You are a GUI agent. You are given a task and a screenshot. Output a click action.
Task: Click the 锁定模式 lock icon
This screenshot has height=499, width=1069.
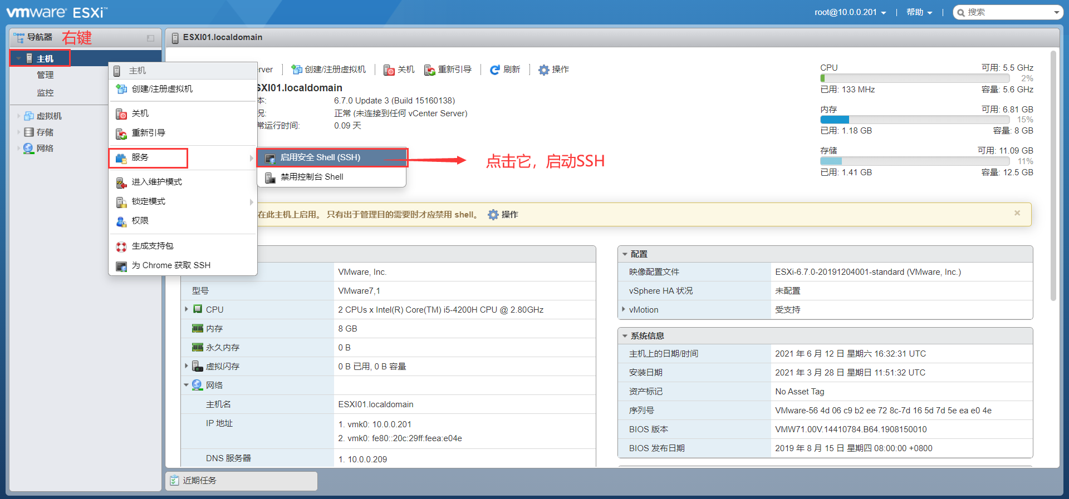(121, 202)
